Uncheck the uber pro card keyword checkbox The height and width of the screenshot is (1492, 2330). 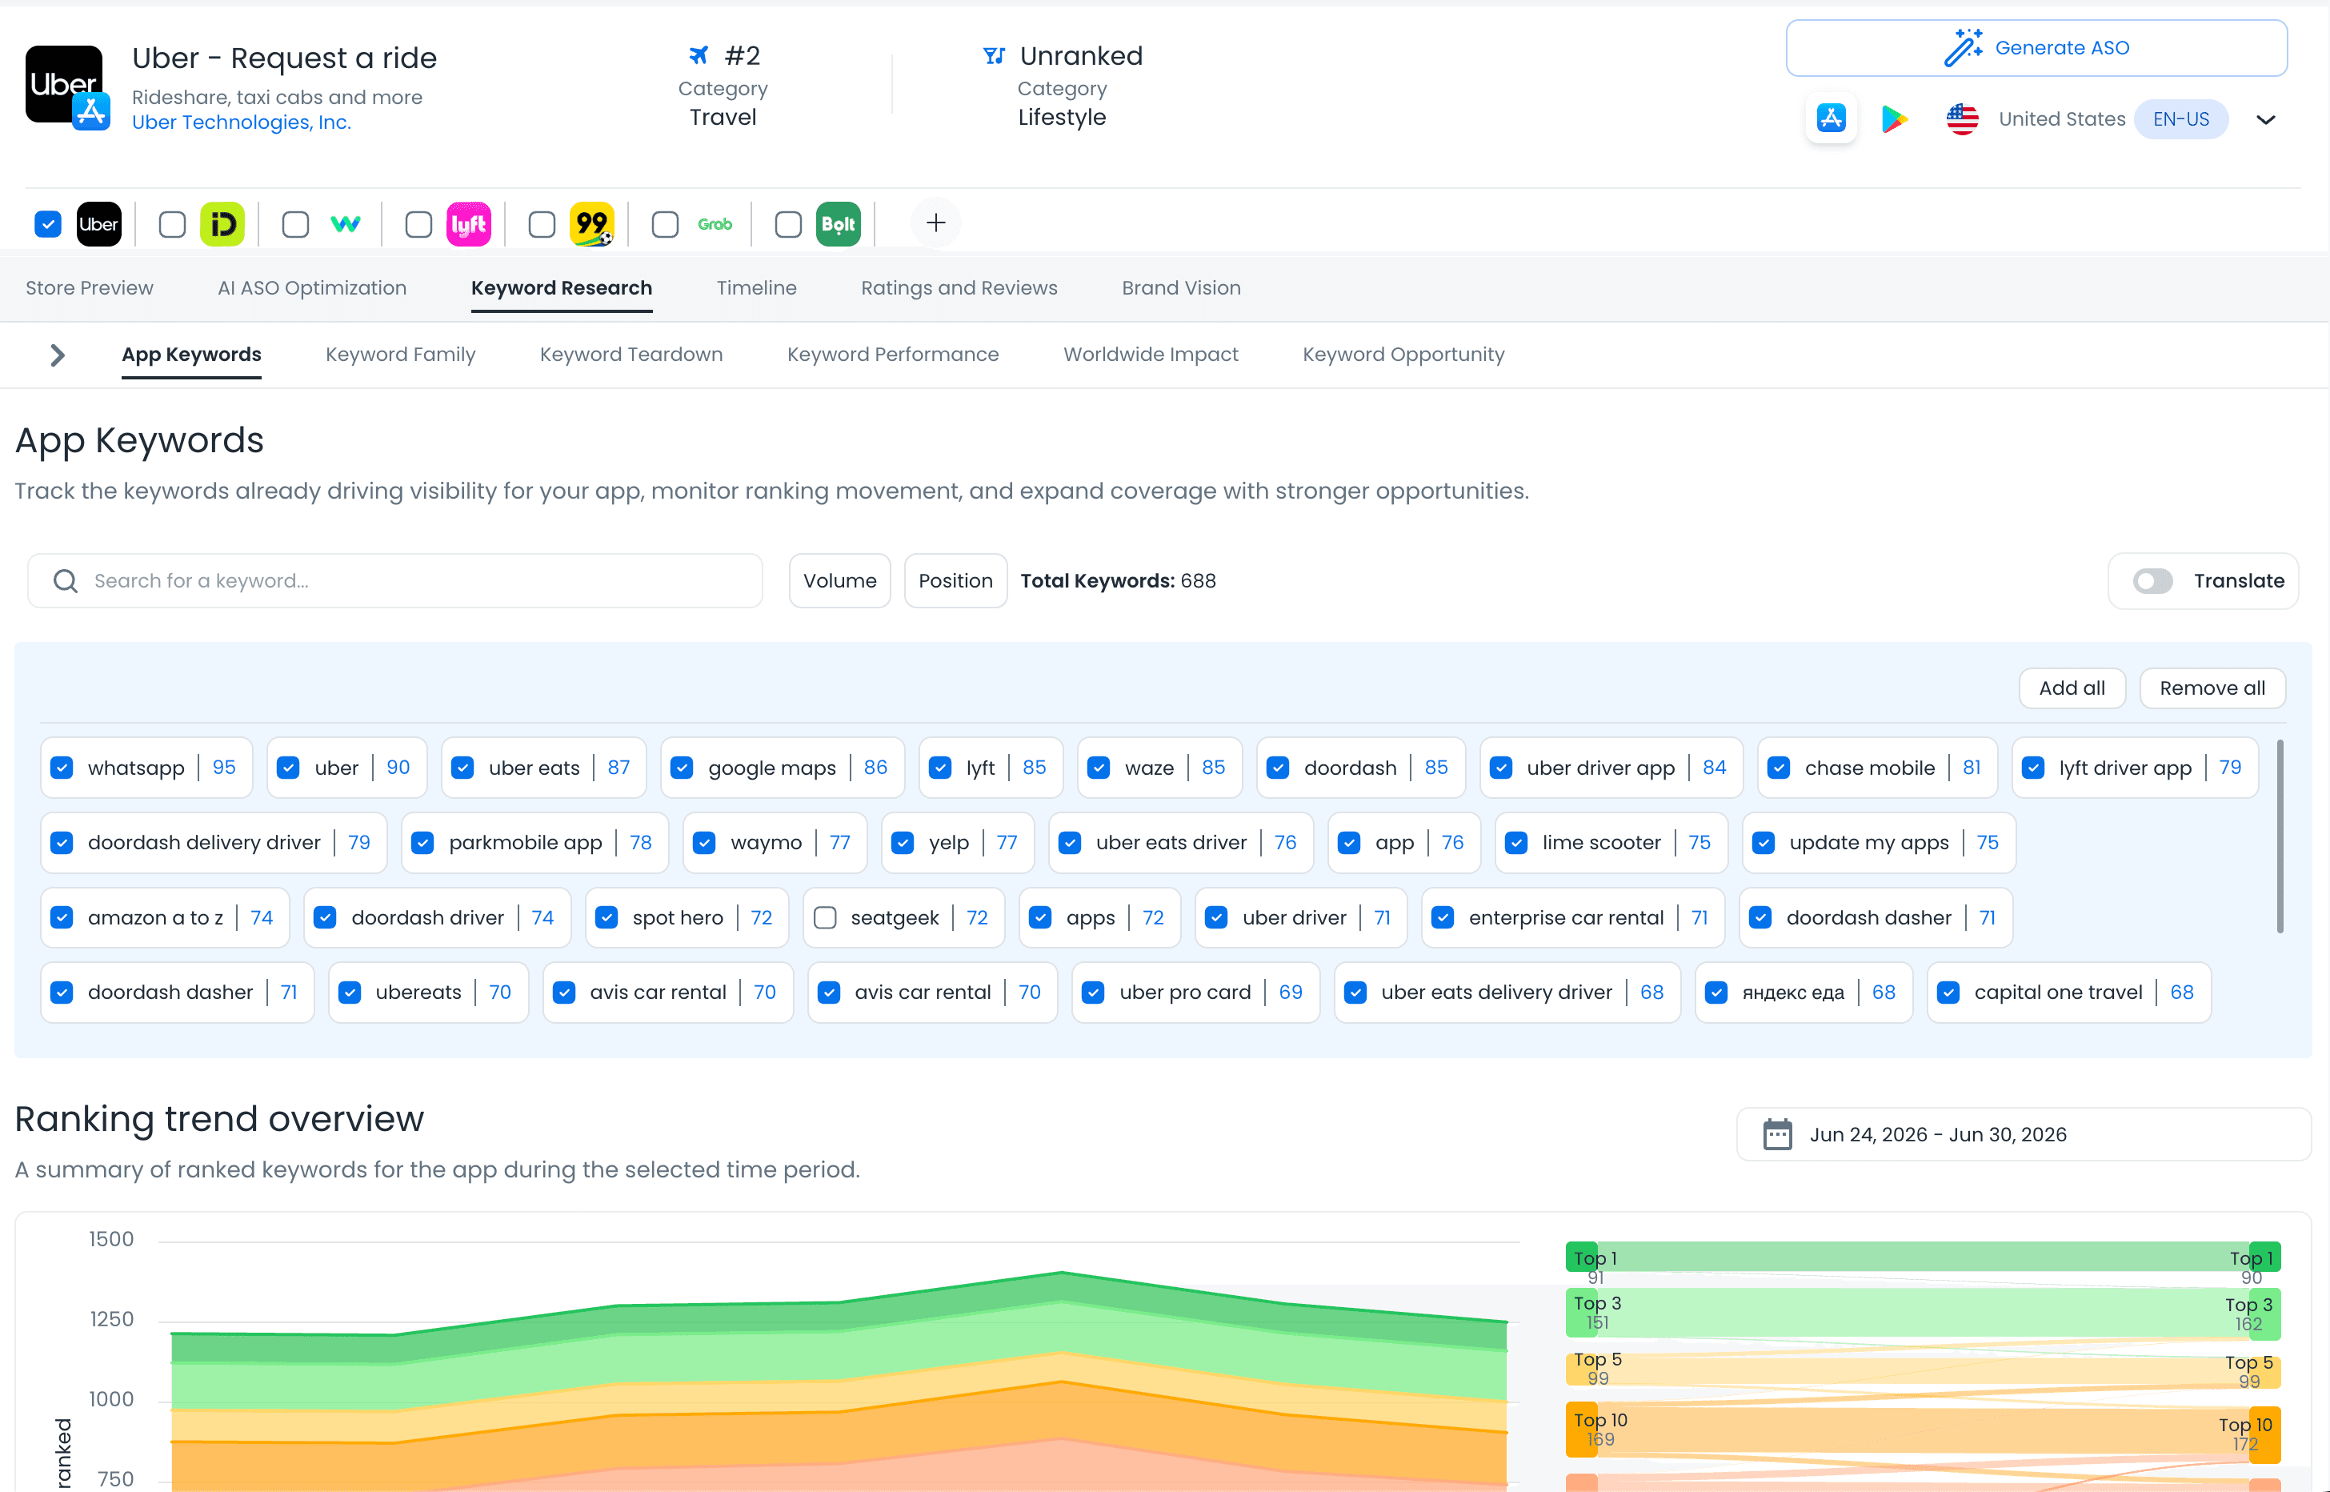click(1093, 992)
